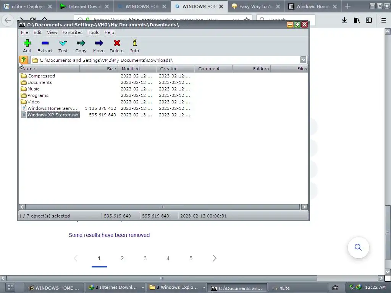Click the Firefox Search input box

tap(286, 20)
